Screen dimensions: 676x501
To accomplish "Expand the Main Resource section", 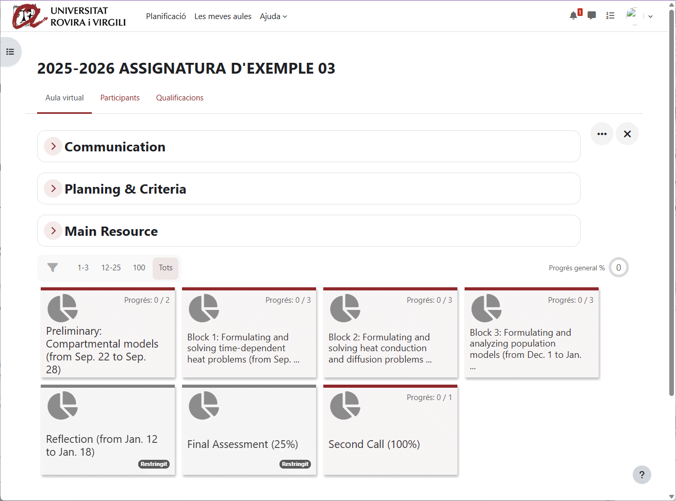I will [53, 231].
